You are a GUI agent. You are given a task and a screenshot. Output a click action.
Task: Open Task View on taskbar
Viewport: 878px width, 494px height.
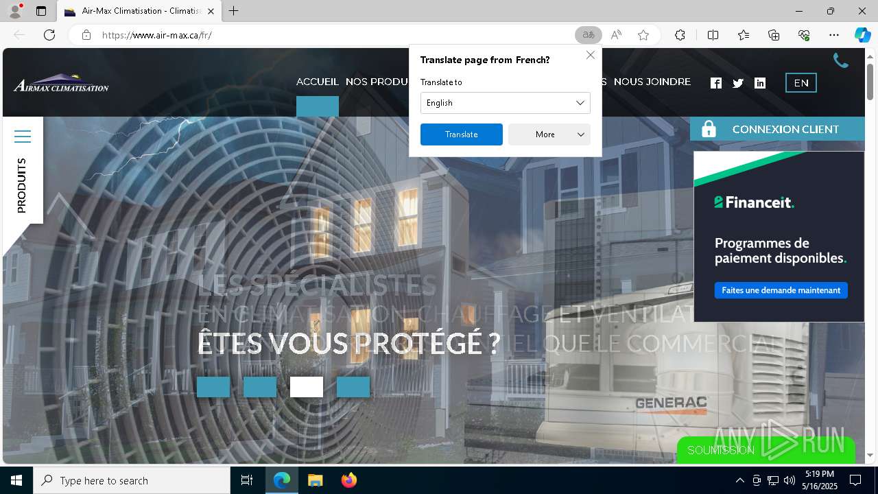(247, 480)
